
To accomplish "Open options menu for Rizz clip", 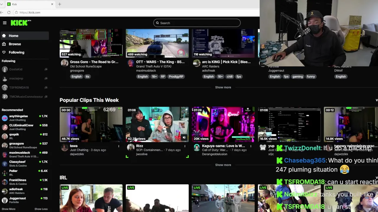I will [185, 146].
